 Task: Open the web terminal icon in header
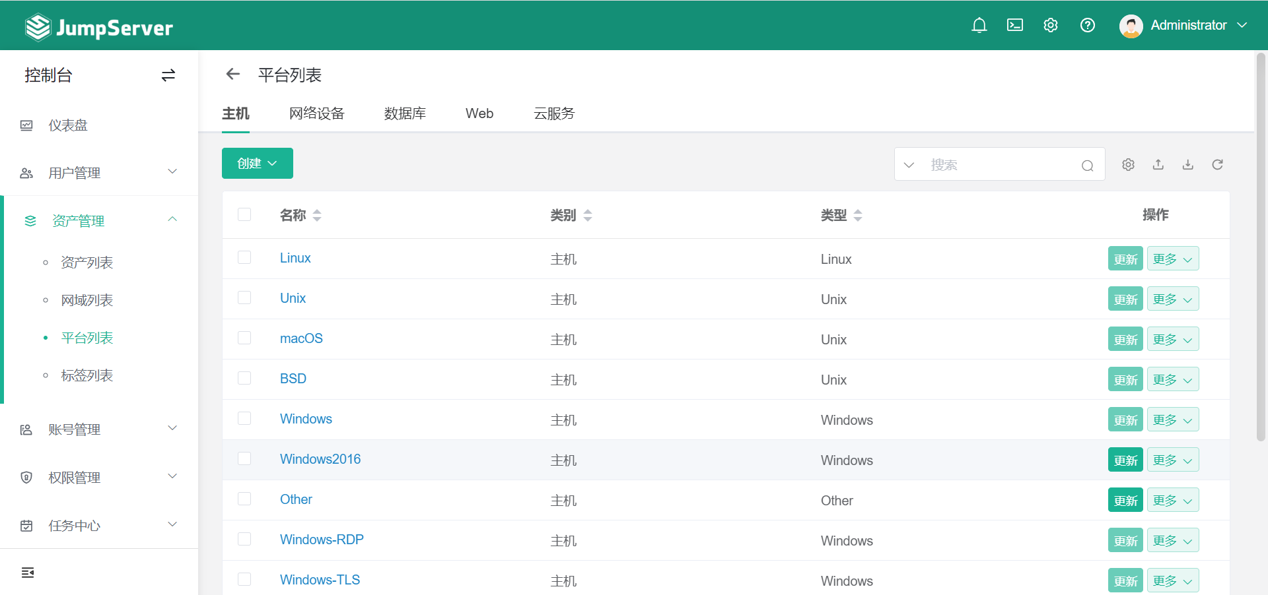[x=1014, y=25]
